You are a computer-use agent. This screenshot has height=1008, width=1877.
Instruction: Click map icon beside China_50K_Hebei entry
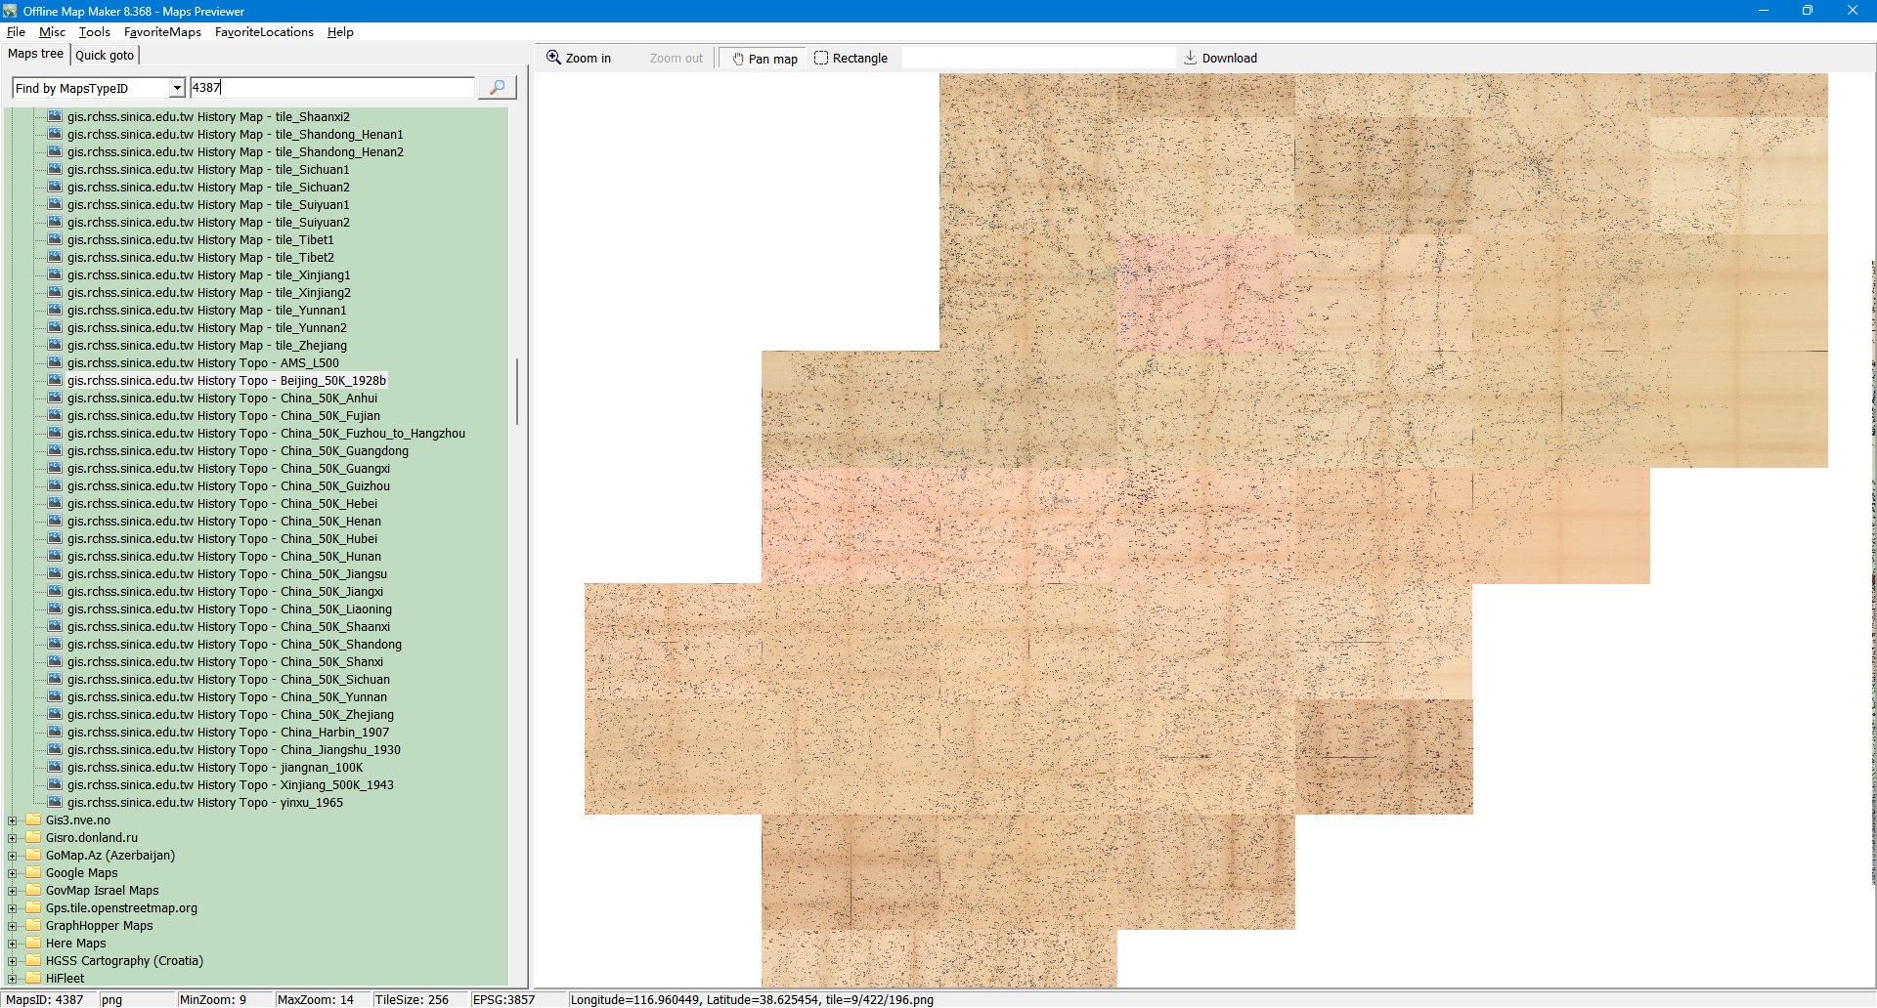(55, 504)
